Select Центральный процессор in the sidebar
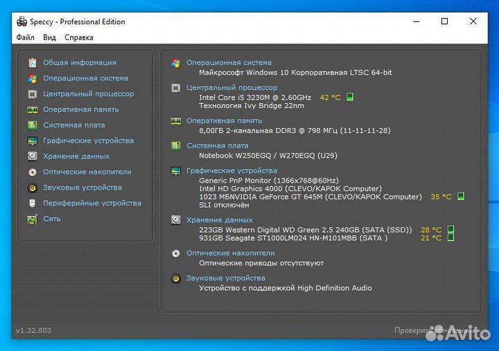Viewport: 499px width, 351px height. tap(89, 93)
